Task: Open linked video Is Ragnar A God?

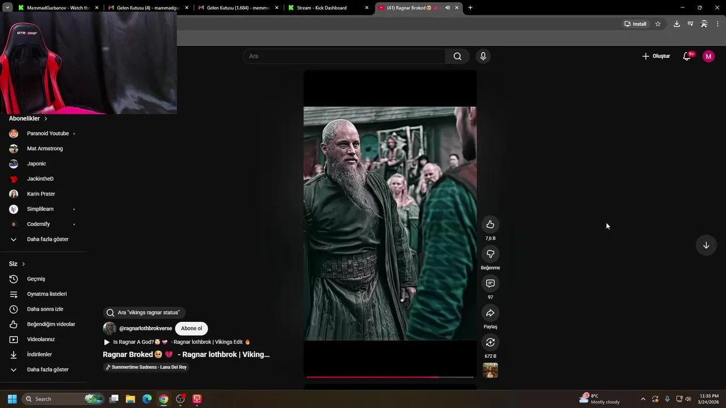Action: point(177,342)
